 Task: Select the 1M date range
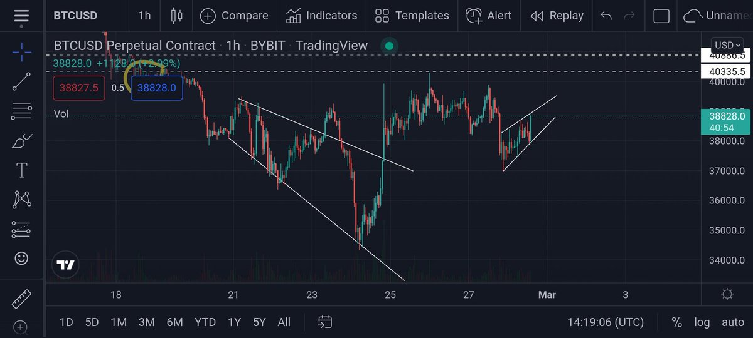point(119,322)
